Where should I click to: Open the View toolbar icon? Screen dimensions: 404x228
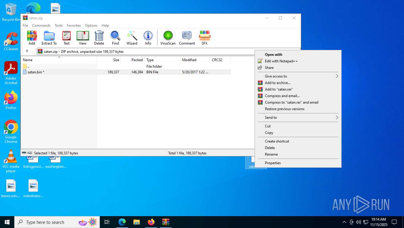click(x=83, y=38)
